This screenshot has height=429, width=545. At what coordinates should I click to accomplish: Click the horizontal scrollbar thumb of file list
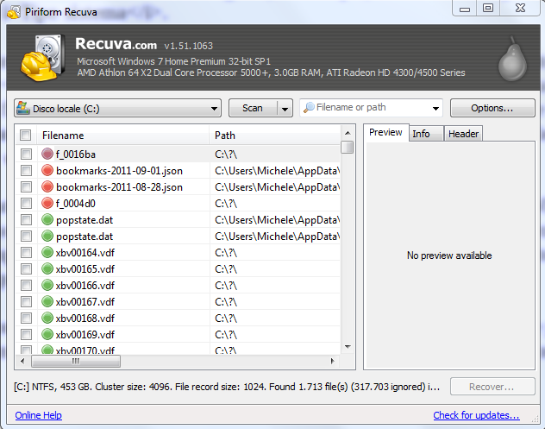pos(76,361)
